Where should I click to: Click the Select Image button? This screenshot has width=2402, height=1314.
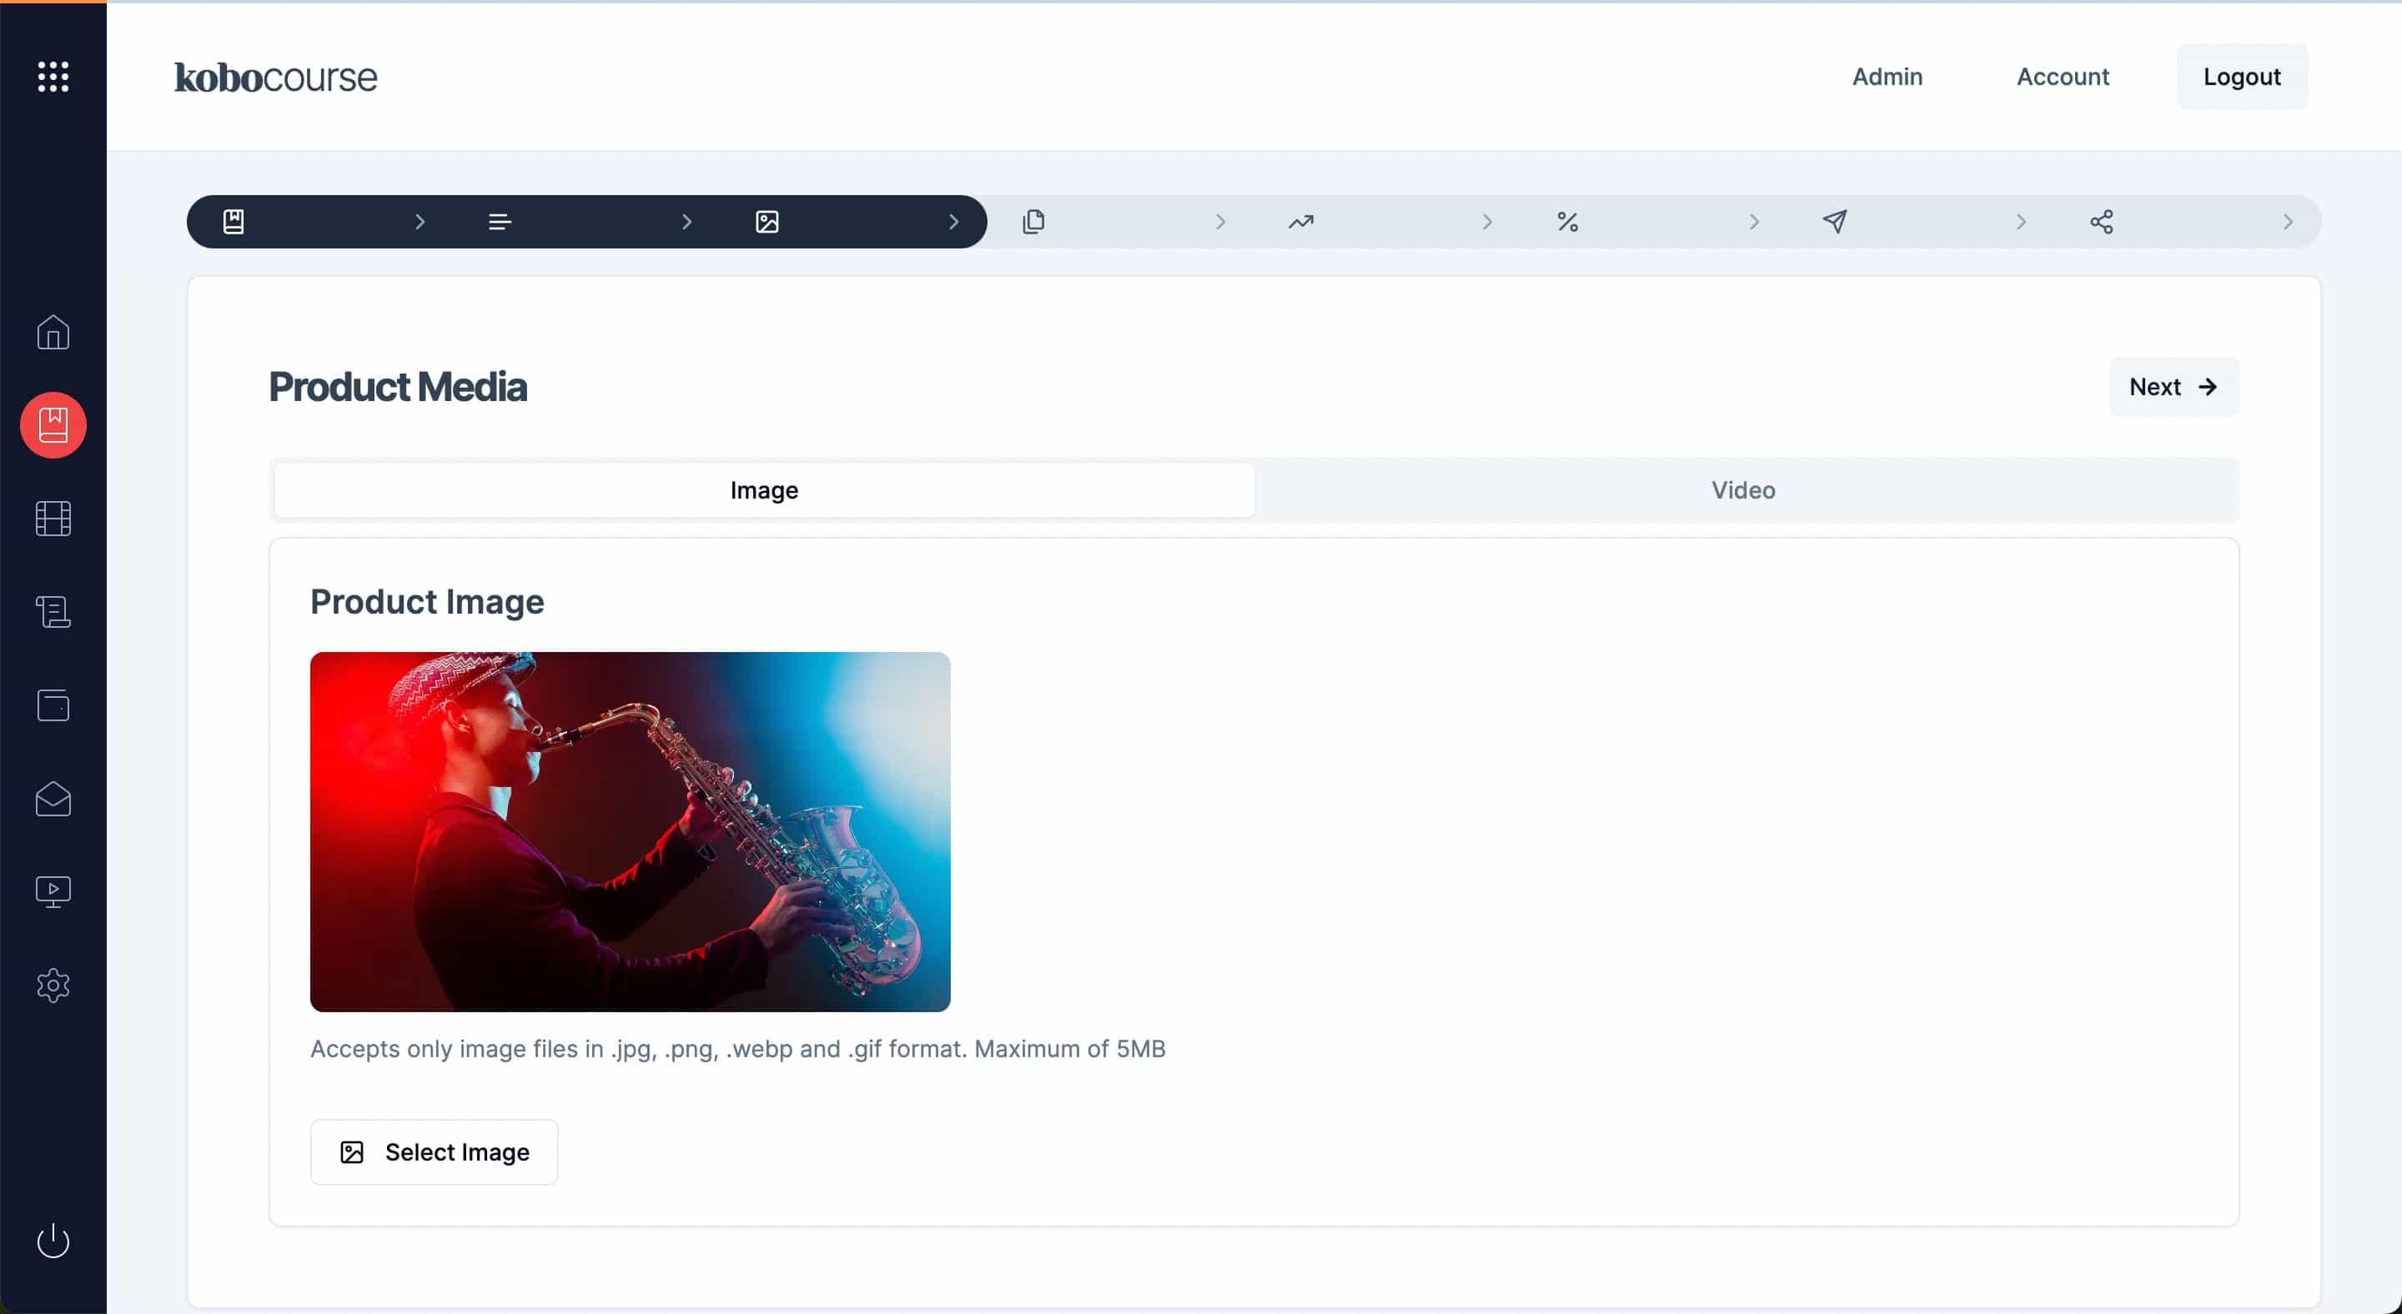[x=435, y=1152]
